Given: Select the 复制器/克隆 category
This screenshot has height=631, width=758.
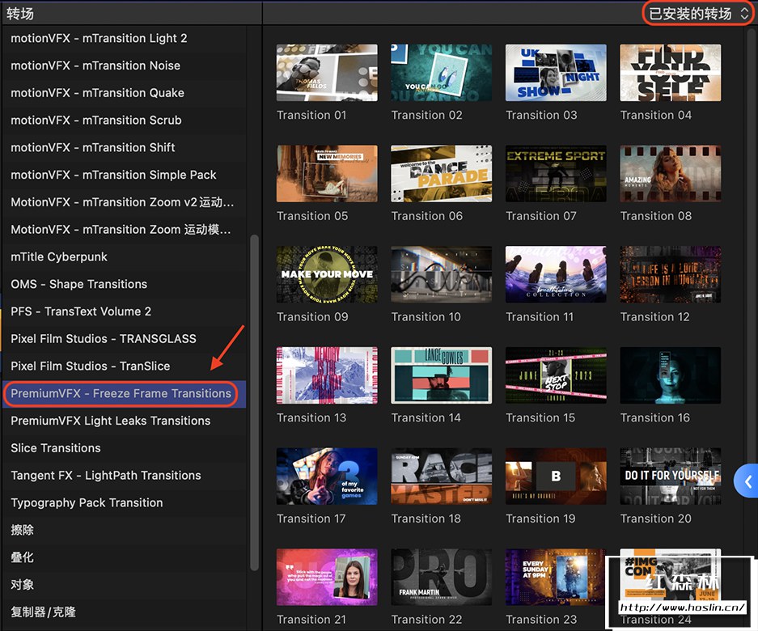Looking at the screenshot, I should point(124,612).
